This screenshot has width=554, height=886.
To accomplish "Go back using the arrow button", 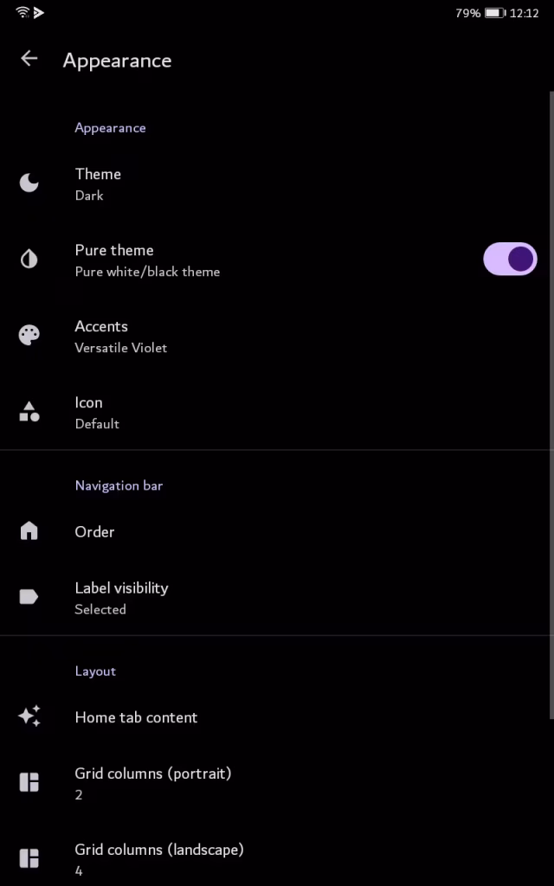I will point(29,59).
